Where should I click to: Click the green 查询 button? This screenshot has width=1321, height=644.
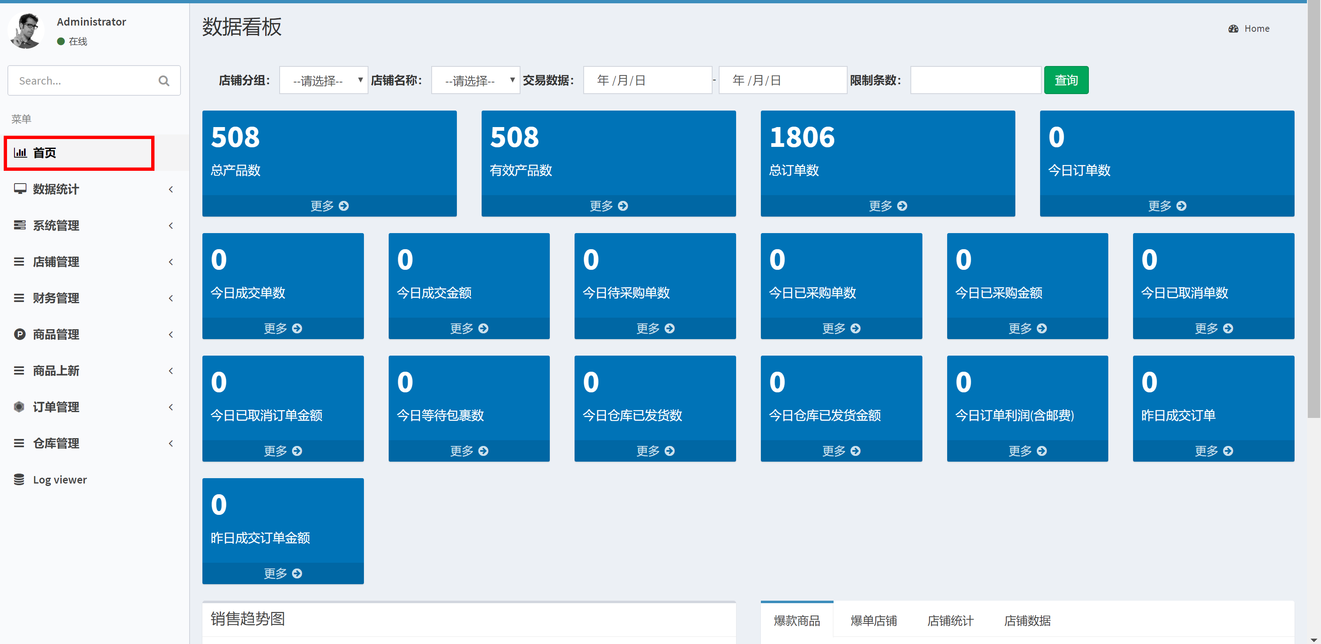(1066, 80)
